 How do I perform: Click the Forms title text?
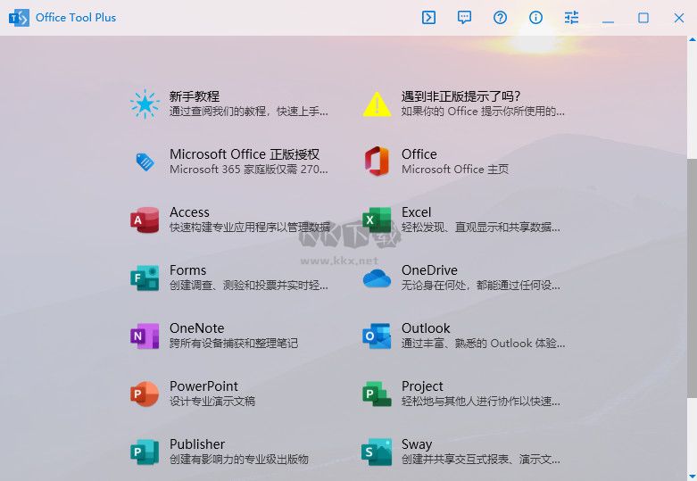coord(188,270)
